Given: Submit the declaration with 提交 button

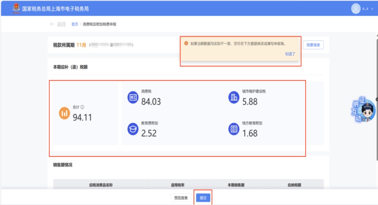Looking at the screenshot, I should point(203,198).
